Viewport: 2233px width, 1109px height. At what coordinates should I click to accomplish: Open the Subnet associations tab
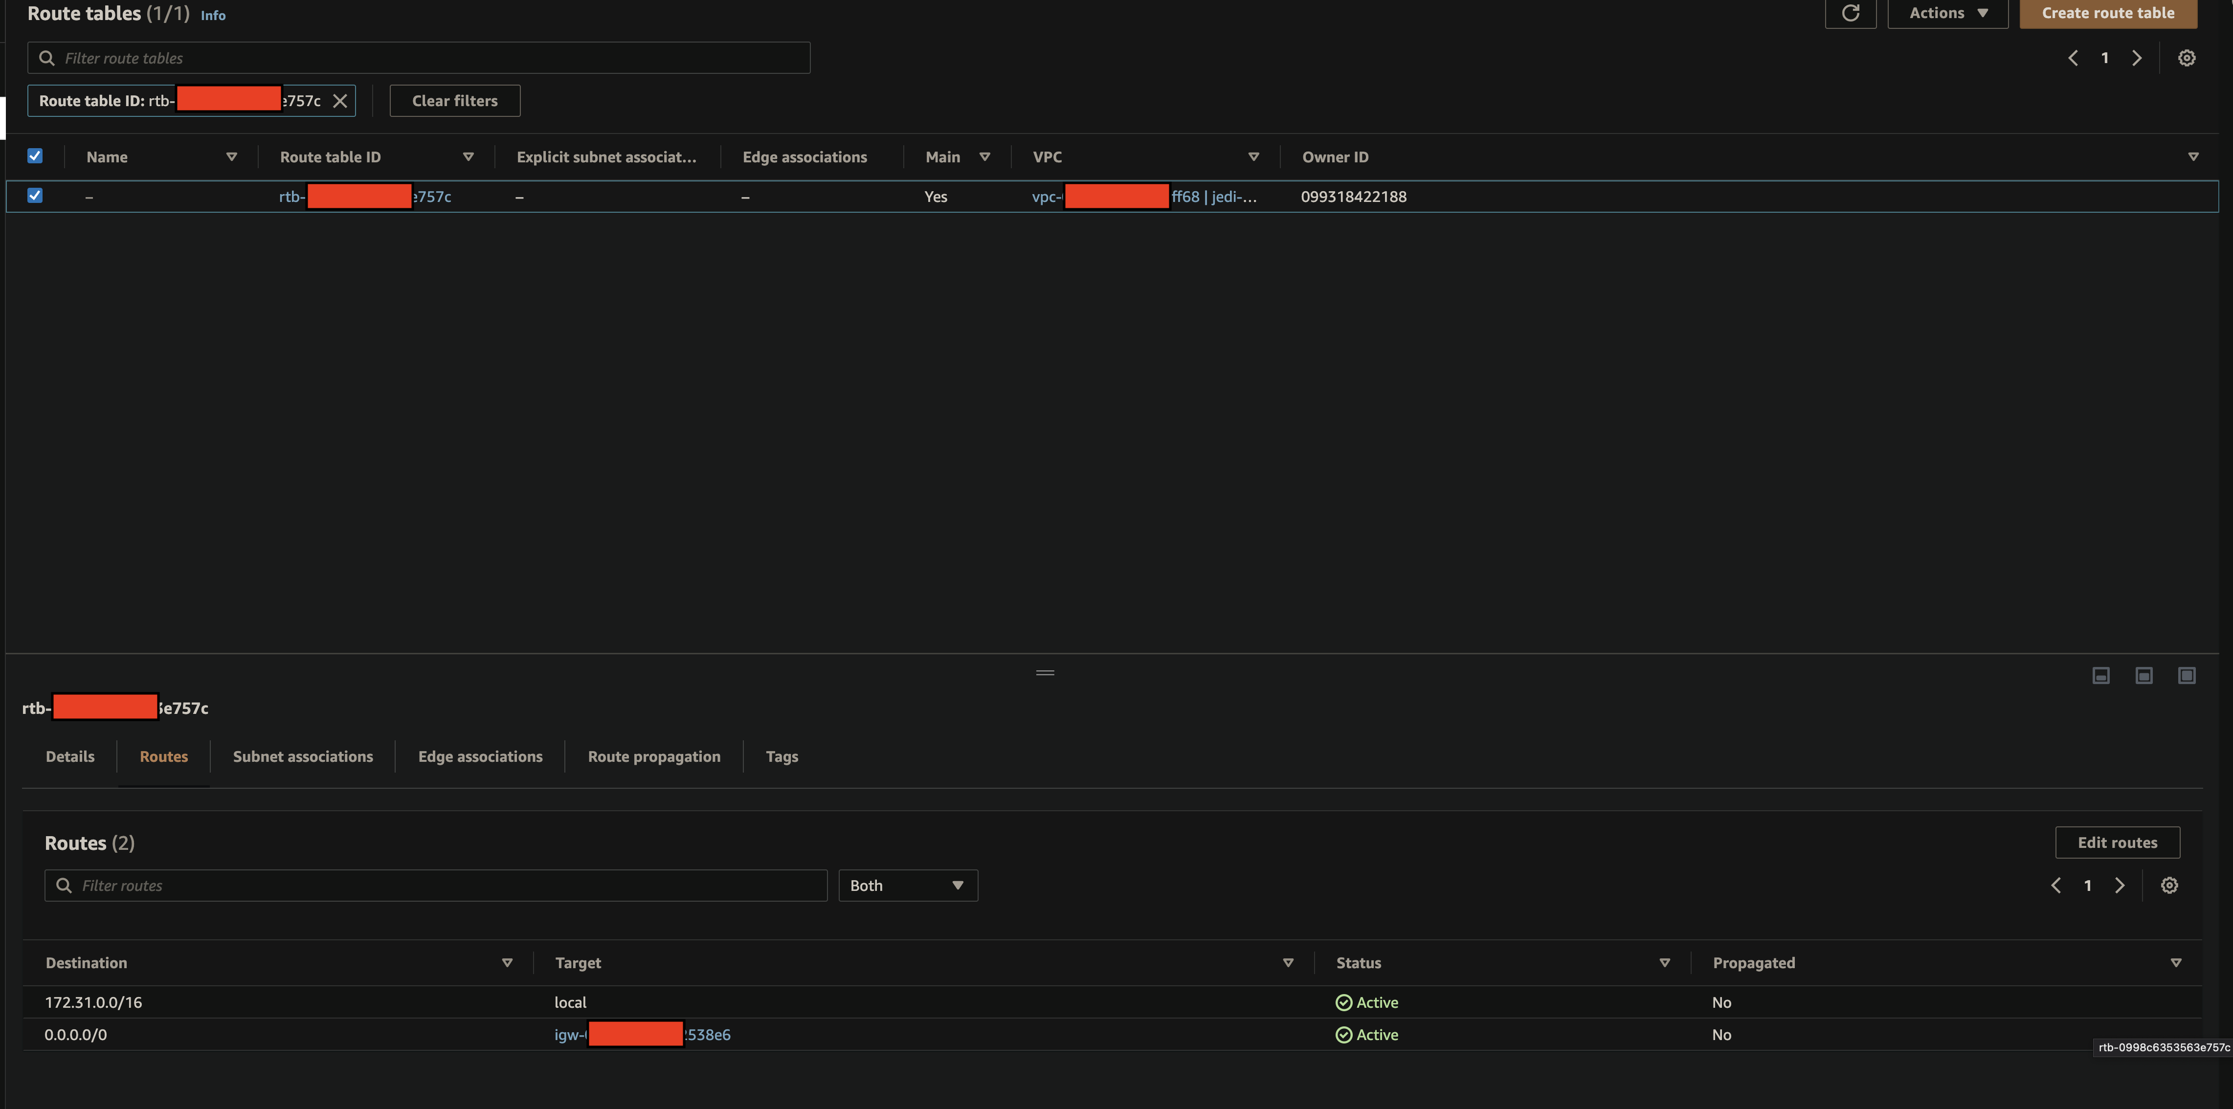click(303, 756)
